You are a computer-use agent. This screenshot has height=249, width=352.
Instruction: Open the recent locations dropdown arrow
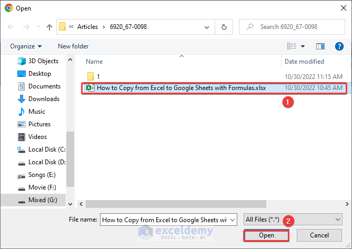tap(38, 27)
